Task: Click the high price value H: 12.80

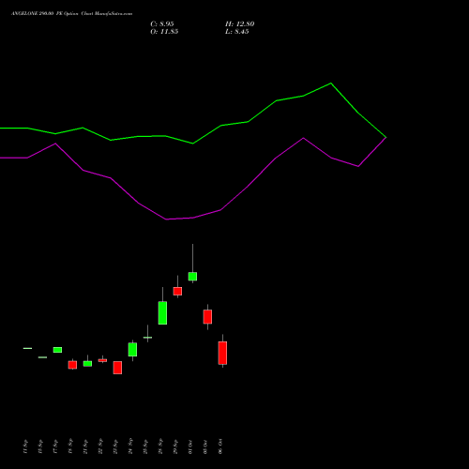Action: pos(239,24)
